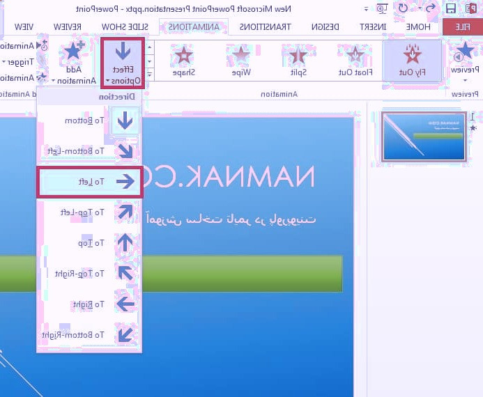The width and height of the screenshot is (483, 397).
Task: Open the Effect Options dropdown
Action: [x=123, y=63]
